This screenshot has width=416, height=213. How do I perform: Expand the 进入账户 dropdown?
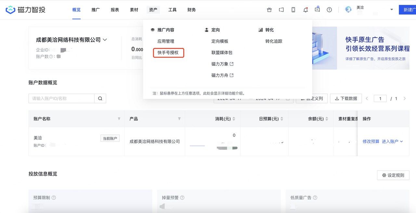[x=392, y=141]
